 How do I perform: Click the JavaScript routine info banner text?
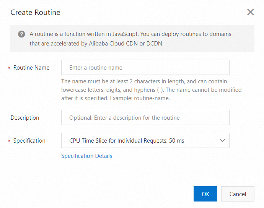pos(130,34)
